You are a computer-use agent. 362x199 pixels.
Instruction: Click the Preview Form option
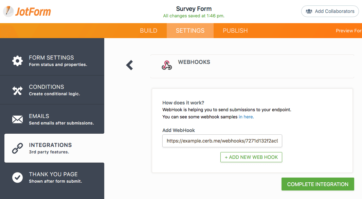(349, 31)
